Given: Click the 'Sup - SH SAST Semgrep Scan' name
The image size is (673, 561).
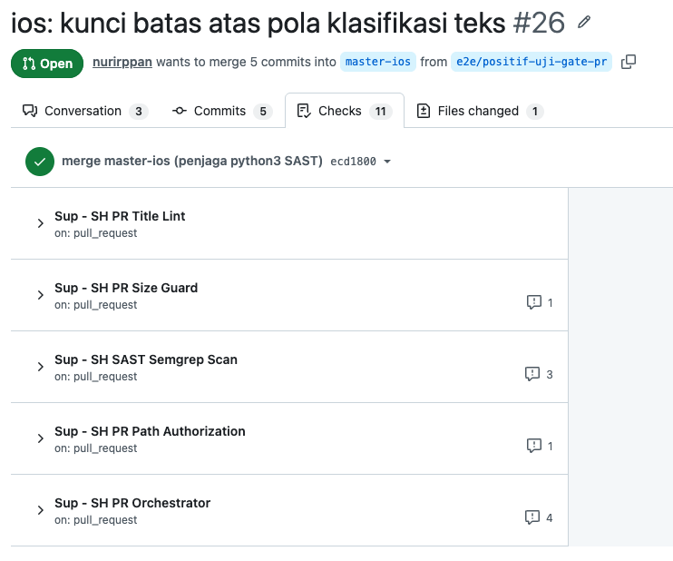Looking at the screenshot, I should tap(146, 359).
